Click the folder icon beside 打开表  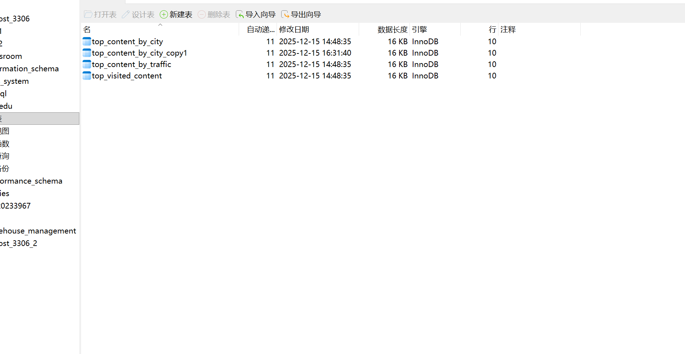point(88,15)
